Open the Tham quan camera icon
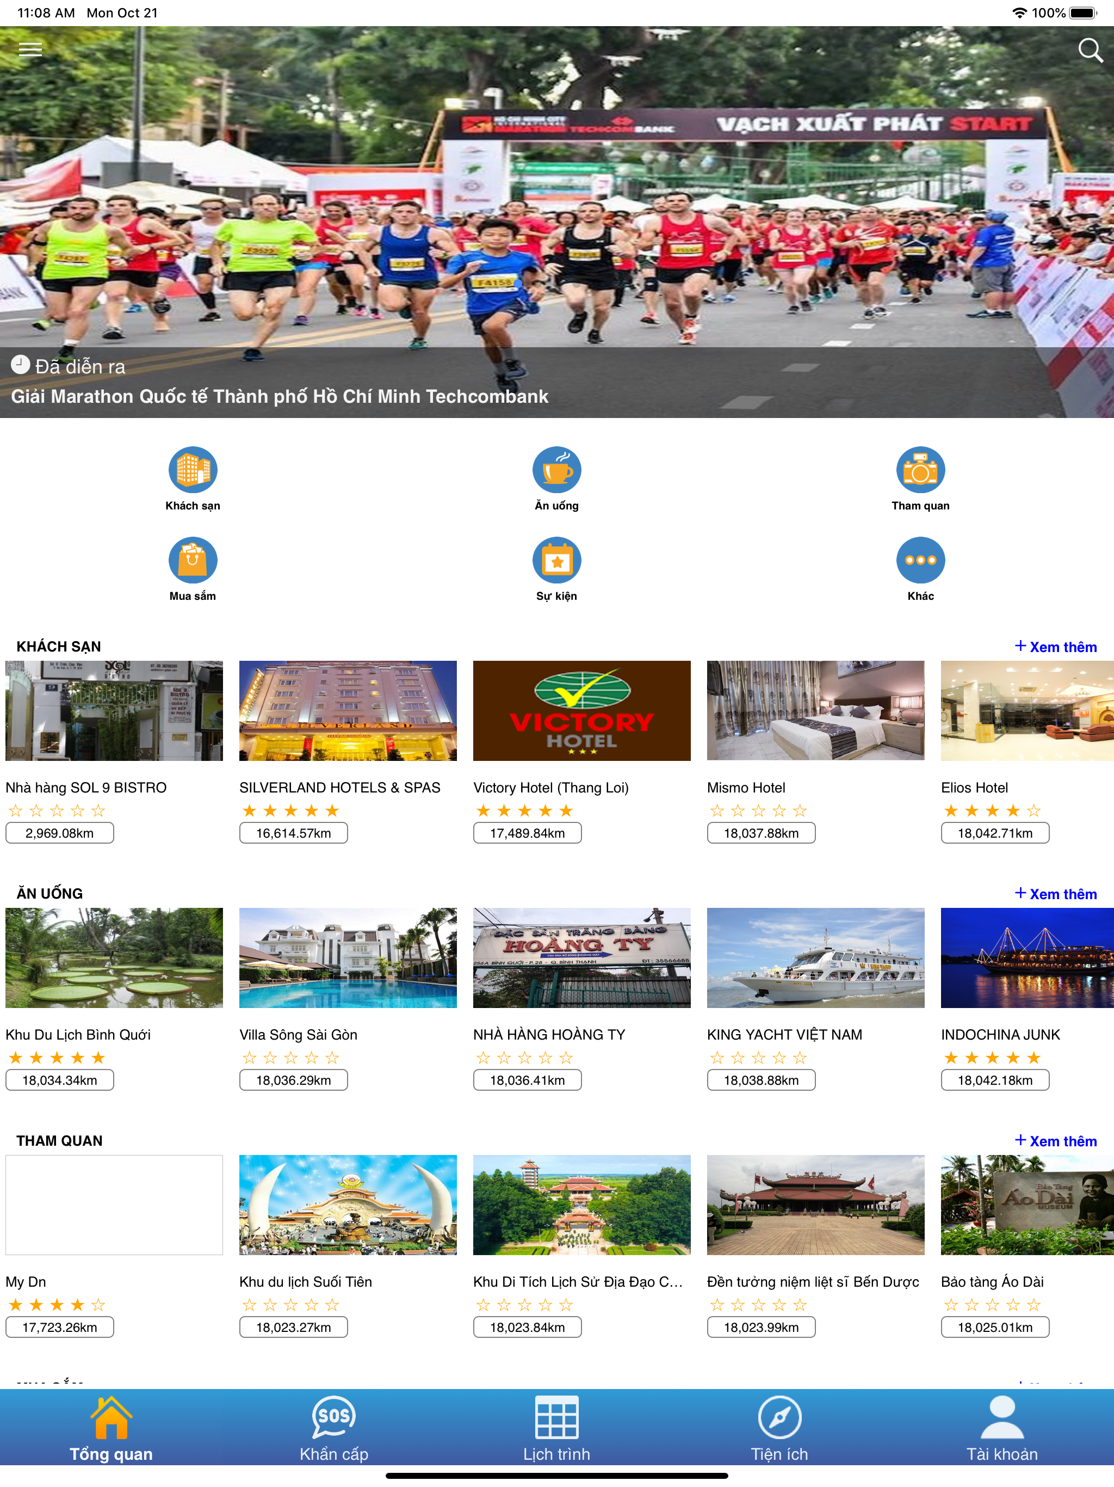Image resolution: width=1114 pixels, height=1487 pixels. pyautogui.click(x=920, y=470)
